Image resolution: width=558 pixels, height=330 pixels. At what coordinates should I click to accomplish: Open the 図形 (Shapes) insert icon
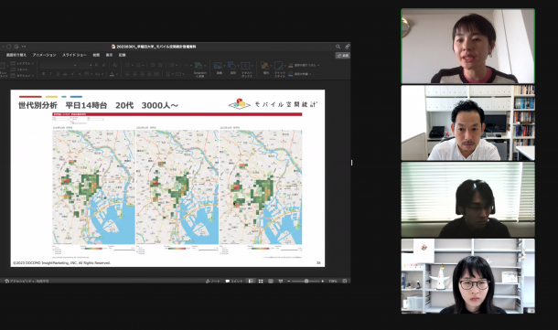click(x=232, y=68)
